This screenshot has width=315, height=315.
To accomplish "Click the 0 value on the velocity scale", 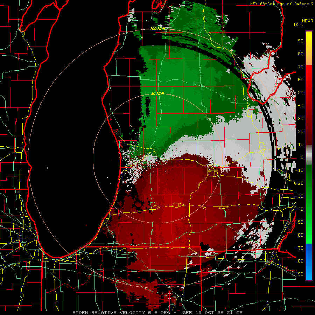I will tap(302, 157).
